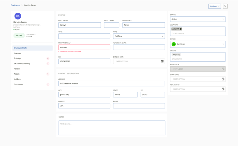
Task: Expand the Owner Cam Haven dropdown
Action: tap(198, 44)
